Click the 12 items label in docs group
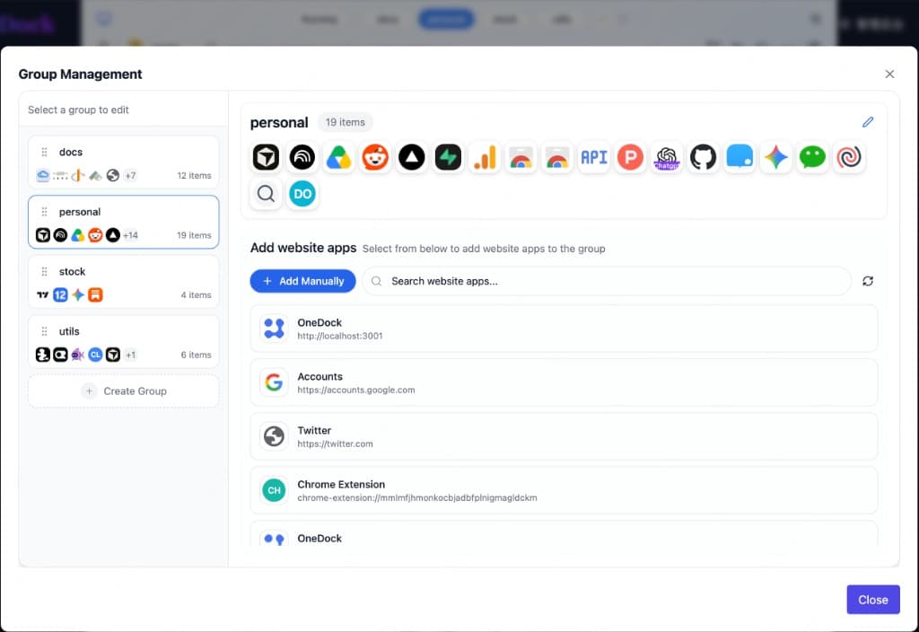The image size is (919, 632). (194, 175)
